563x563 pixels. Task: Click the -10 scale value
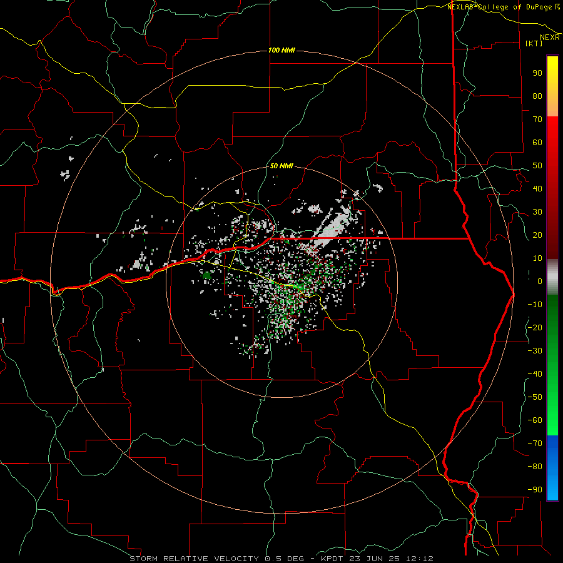(x=535, y=305)
